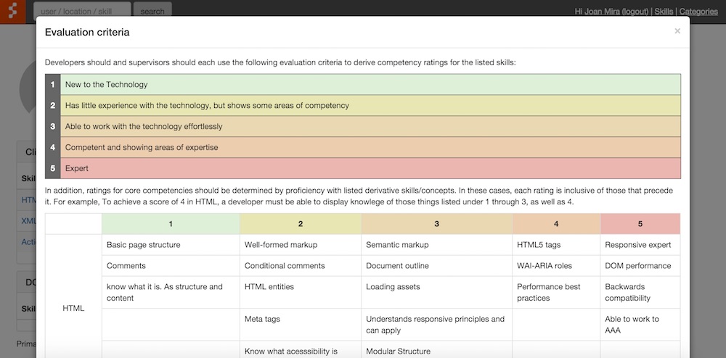Image resolution: width=726 pixels, height=358 pixels.
Task: Go to the Skills page
Action: (664, 12)
